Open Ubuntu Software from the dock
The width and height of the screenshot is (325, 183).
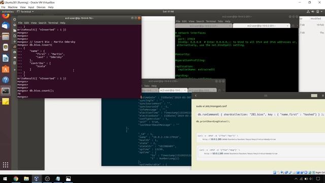tap(6, 69)
